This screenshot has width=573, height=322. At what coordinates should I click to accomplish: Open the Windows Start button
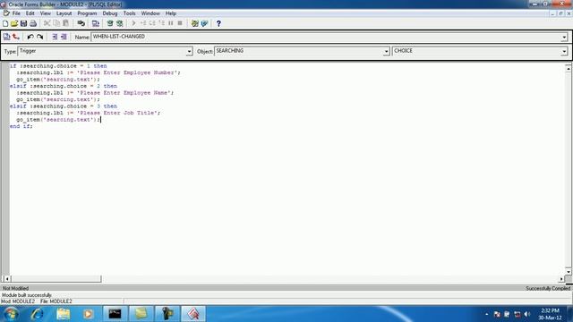(x=11, y=314)
